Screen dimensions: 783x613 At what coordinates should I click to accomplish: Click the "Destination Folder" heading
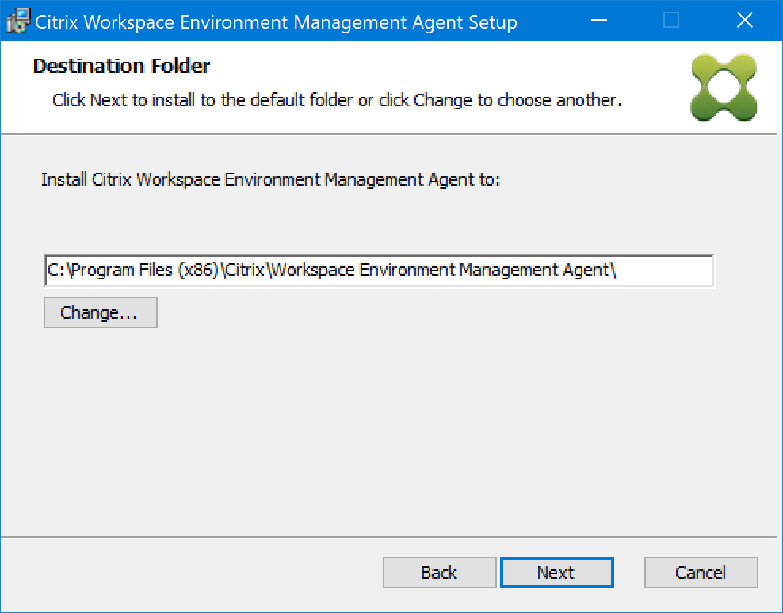coord(121,66)
